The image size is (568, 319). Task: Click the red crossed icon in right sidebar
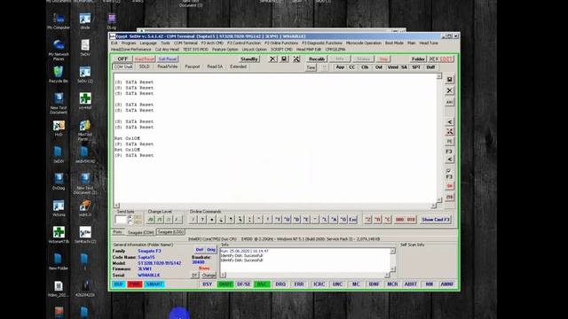[x=450, y=131]
